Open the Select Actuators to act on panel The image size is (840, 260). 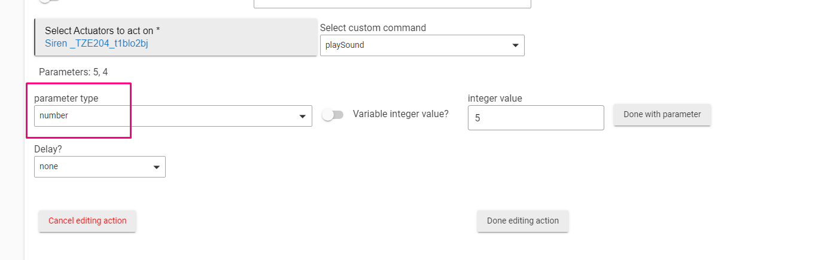coord(176,37)
